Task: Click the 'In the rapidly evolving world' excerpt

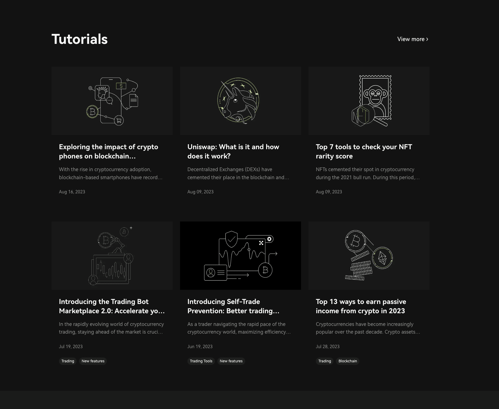Action: coord(111,328)
